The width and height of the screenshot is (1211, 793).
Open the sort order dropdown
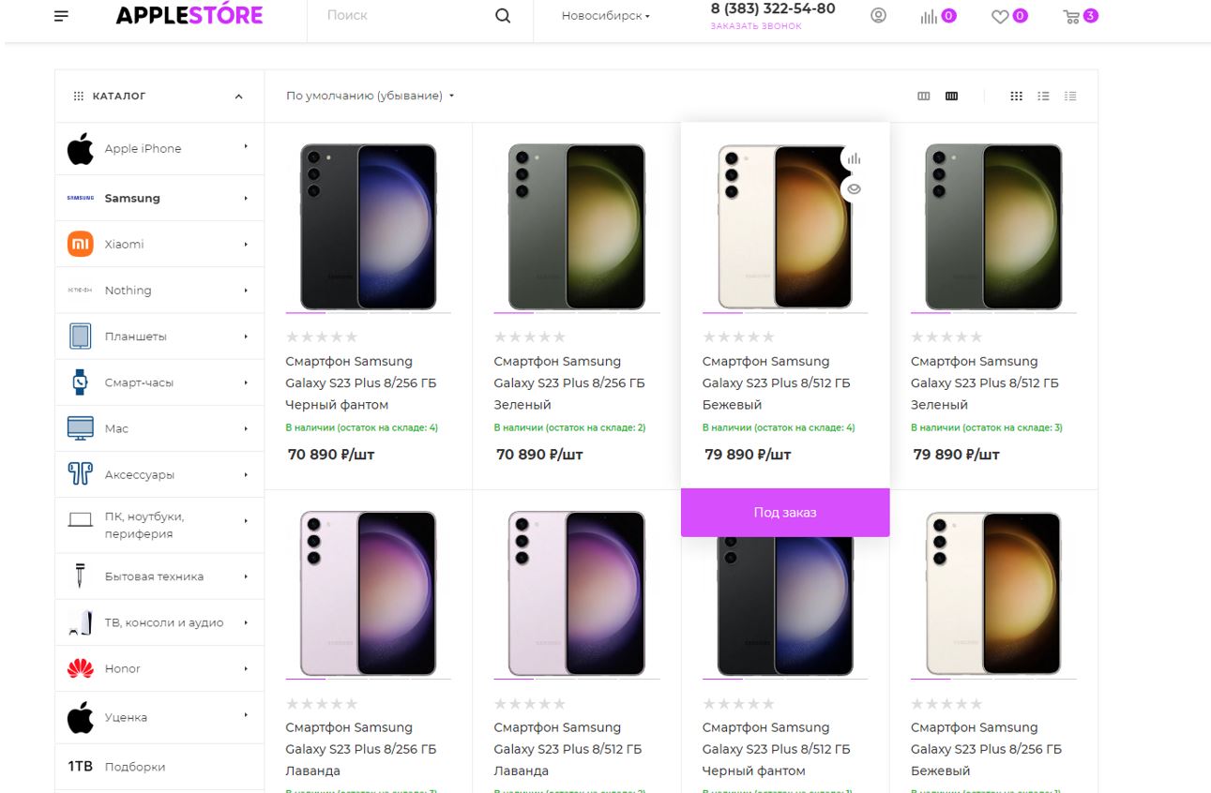pos(370,96)
